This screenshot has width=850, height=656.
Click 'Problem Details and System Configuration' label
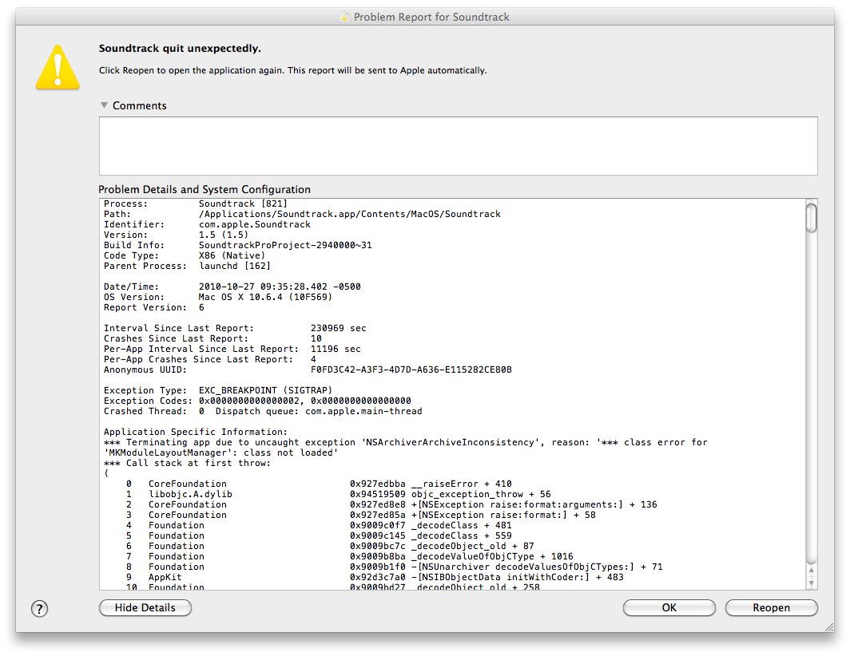(x=205, y=189)
